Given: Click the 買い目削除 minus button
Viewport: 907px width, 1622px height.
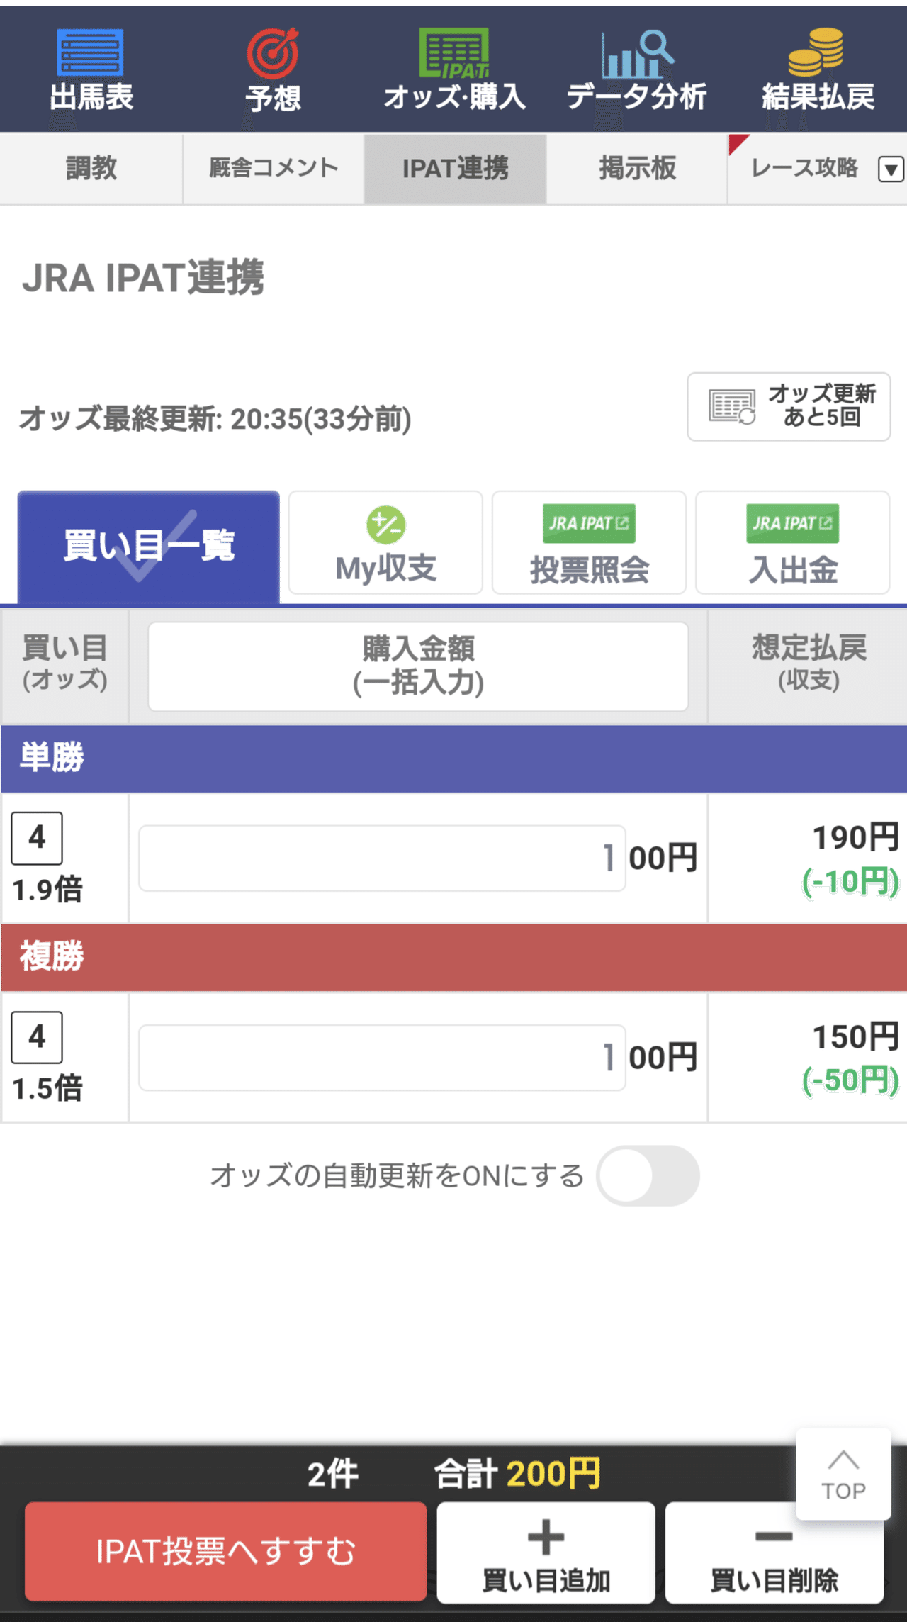Looking at the screenshot, I should [774, 1553].
